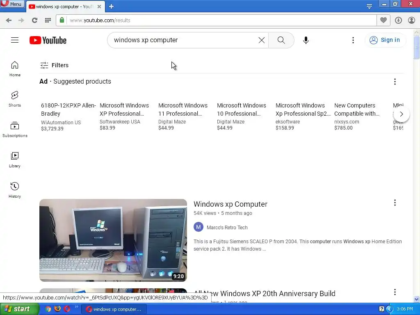420x315 pixels.
Task: Expand hidden system tray icons
Action: [389, 309]
